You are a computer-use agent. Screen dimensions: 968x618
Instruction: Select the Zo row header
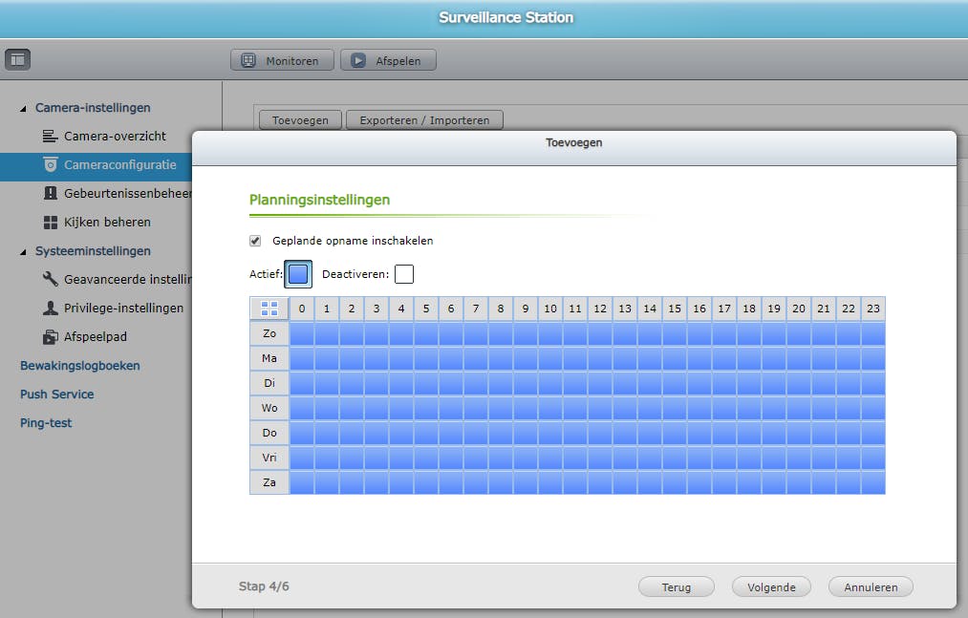269,333
